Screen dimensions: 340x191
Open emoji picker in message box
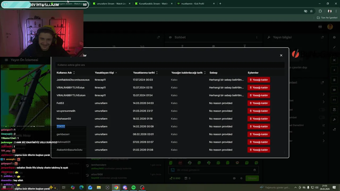pos(255,170)
